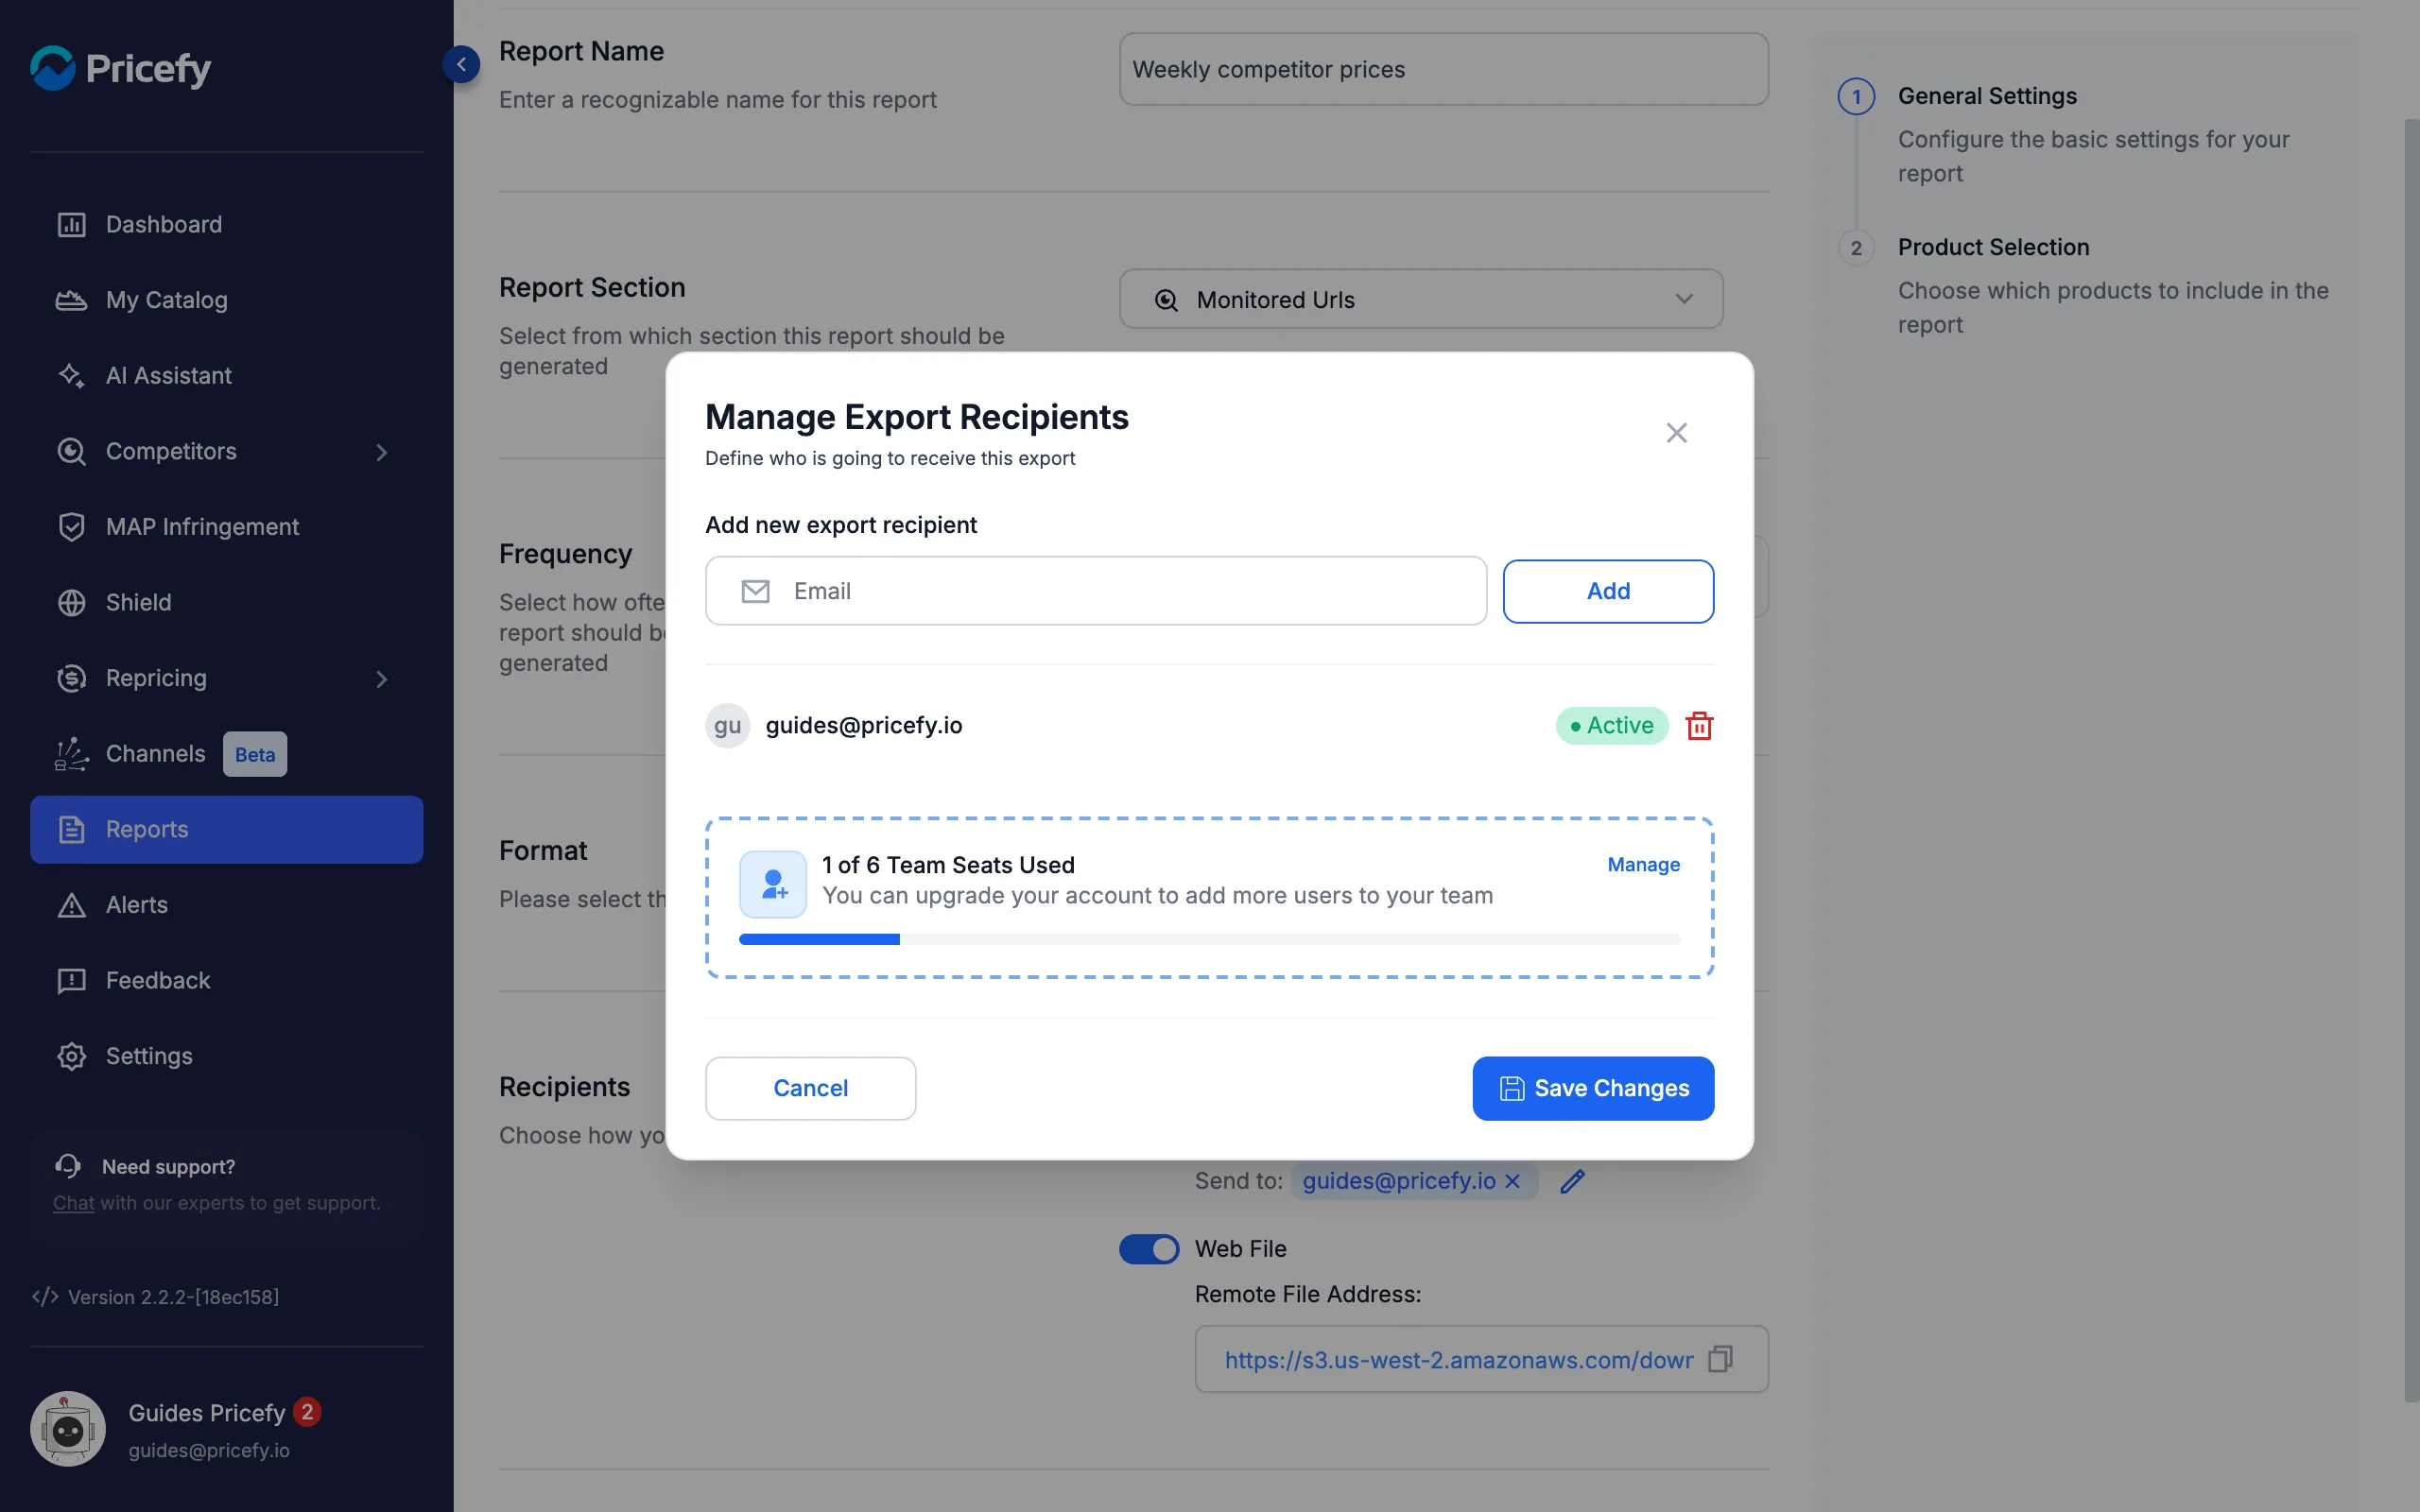The image size is (2420, 1512).
Task: Collapse the sidebar with the chevron button
Action: pyautogui.click(x=461, y=65)
